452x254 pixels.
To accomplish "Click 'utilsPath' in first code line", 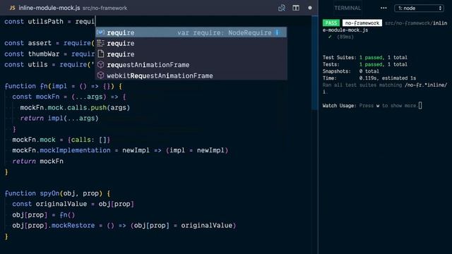I will click(x=45, y=22).
